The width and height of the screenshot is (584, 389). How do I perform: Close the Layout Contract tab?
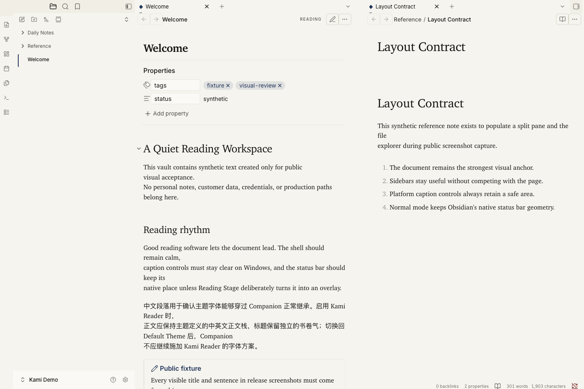[x=437, y=6]
